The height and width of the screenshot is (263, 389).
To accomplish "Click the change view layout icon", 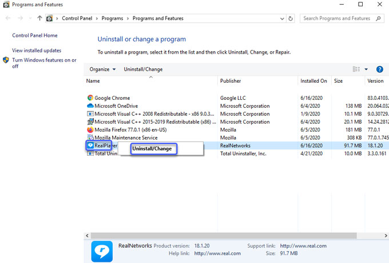I will pyautogui.click(x=356, y=69).
